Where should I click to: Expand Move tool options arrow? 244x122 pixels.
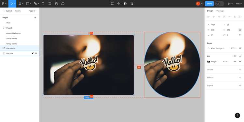pyautogui.click(x=15, y=4)
